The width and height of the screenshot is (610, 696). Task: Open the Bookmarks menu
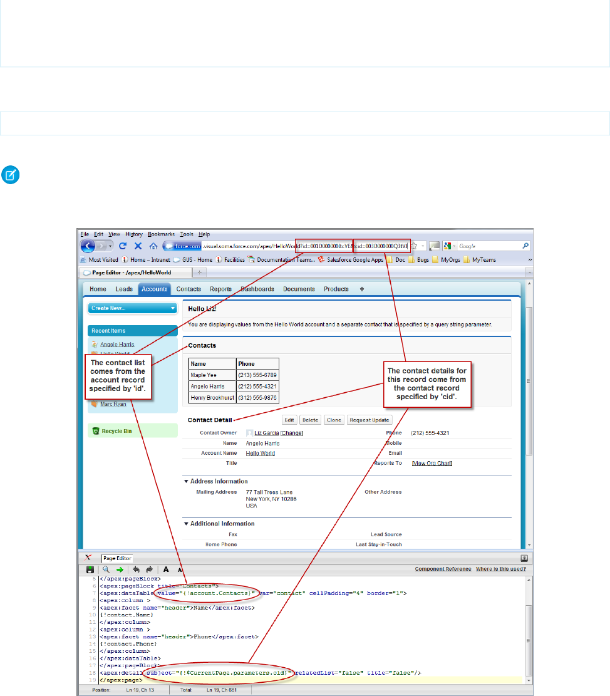pyautogui.click(x=161, y=234)
